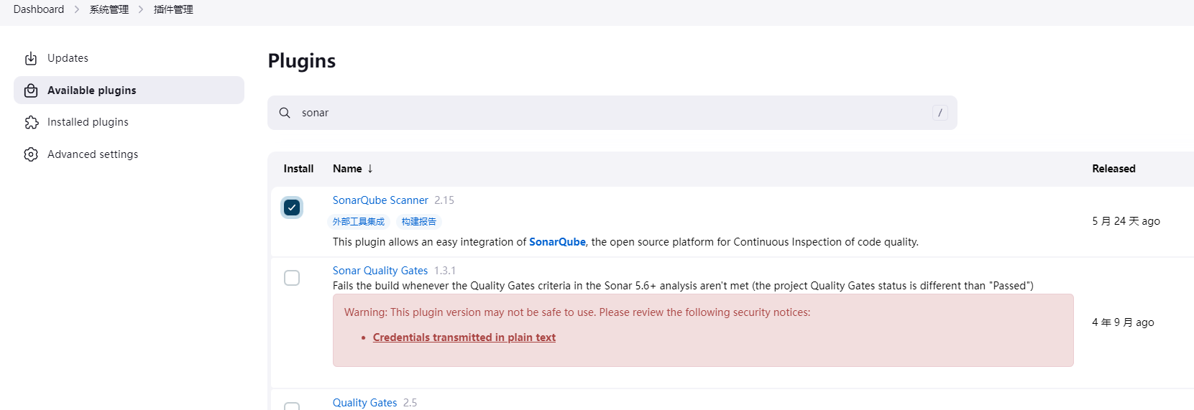Go to 系统管理 breadcrumb
Image resolution: width=1194 pixels, height=410 pixels.
(109, 9)
